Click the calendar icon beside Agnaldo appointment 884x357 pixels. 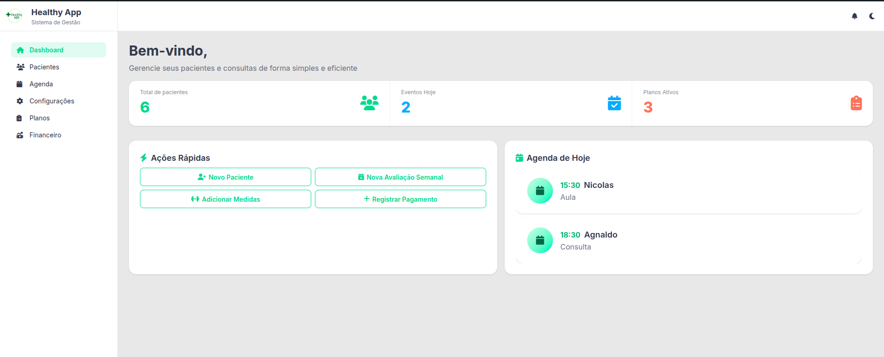[x=540, y=240]
